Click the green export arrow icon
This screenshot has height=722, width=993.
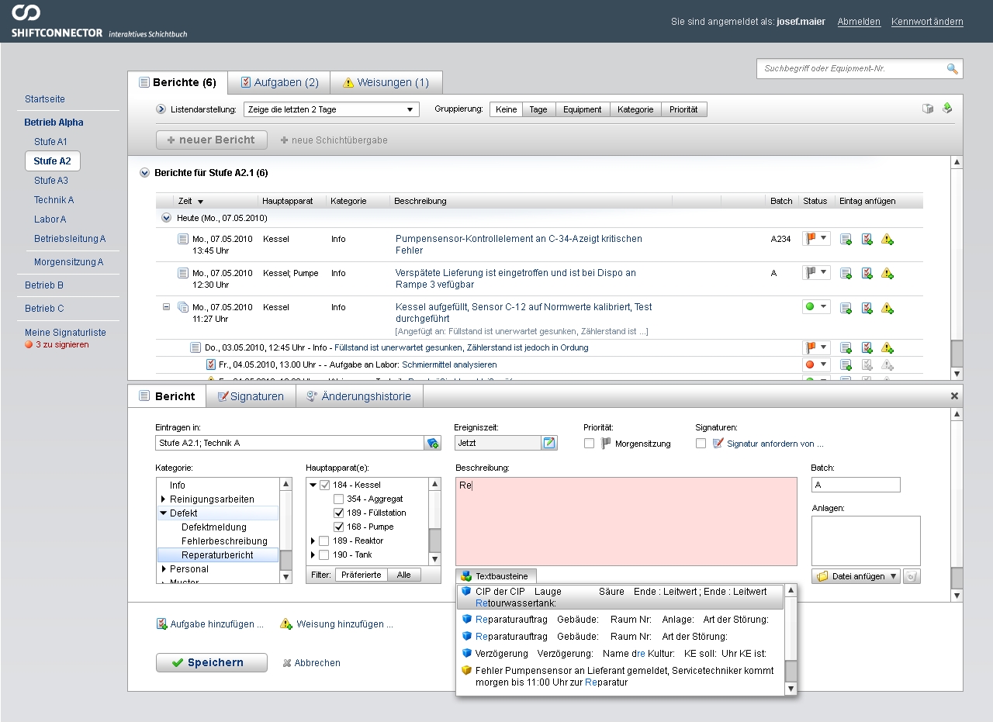947,109
